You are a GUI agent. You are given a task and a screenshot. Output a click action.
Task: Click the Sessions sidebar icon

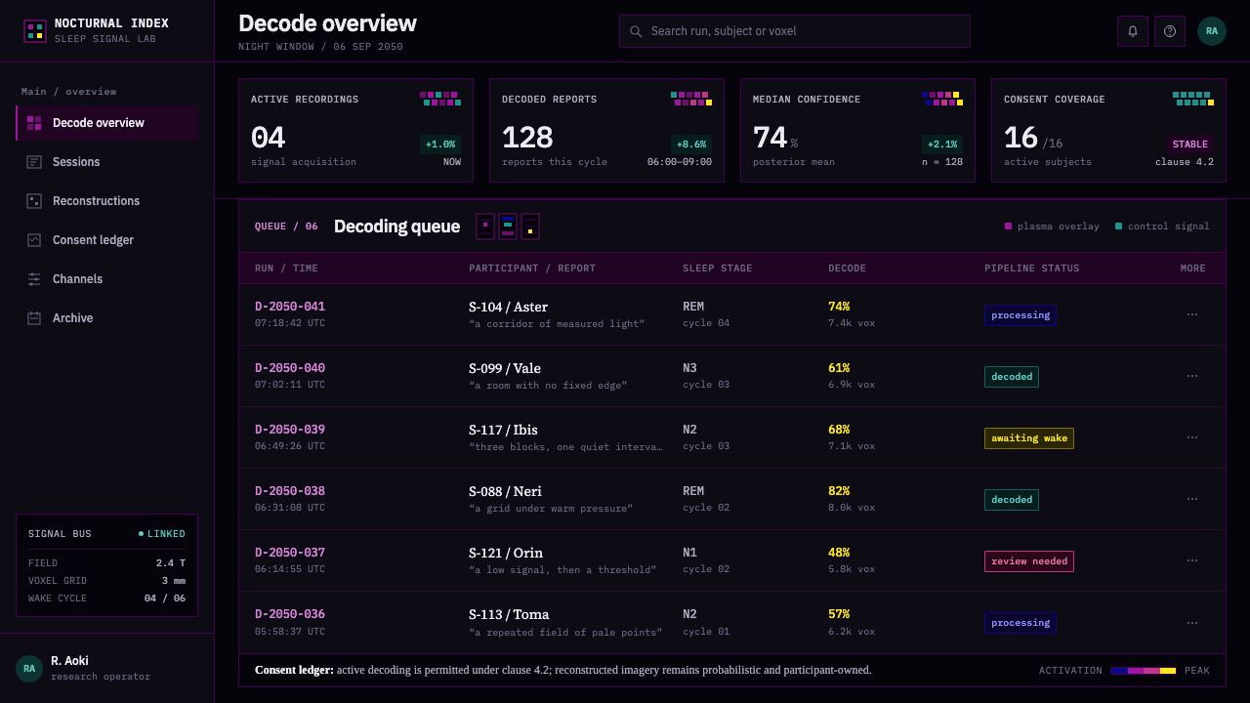point(34,162)
